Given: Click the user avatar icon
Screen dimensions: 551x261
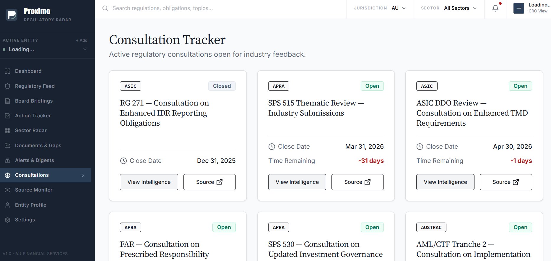Looking at the screenshot, I should [519, 8].
